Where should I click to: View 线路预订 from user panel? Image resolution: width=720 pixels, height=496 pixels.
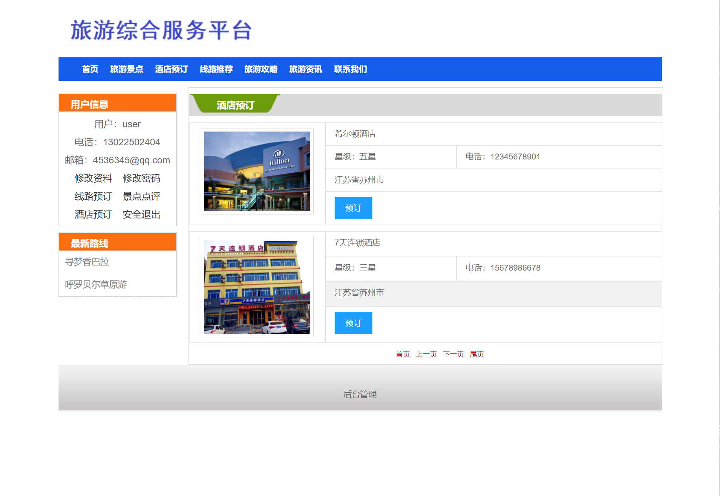[93, 196]
